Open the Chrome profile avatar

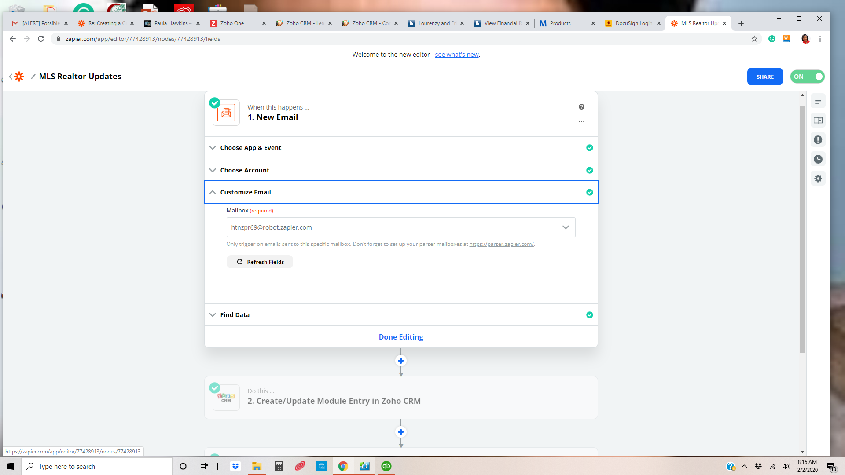(805, 39)
